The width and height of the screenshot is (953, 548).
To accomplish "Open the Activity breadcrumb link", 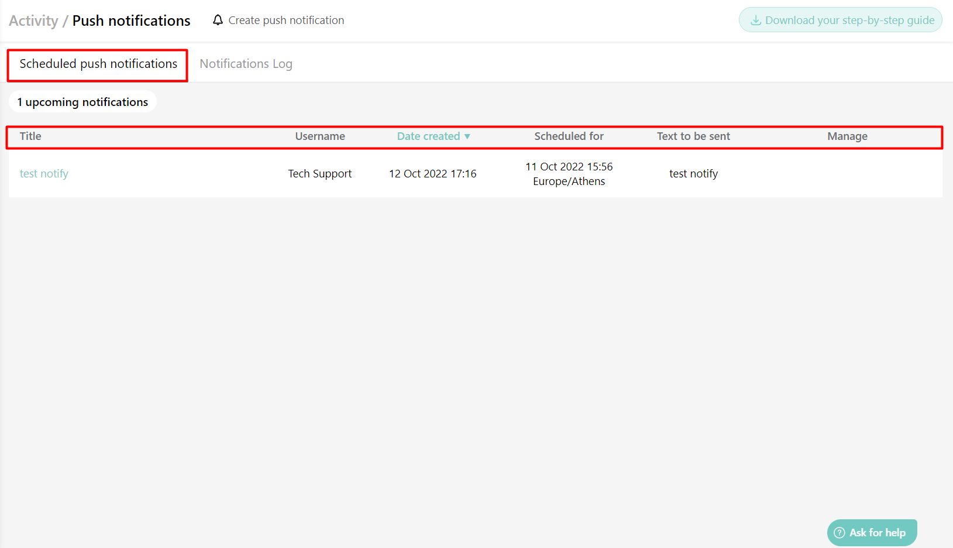I will (32, 20).
